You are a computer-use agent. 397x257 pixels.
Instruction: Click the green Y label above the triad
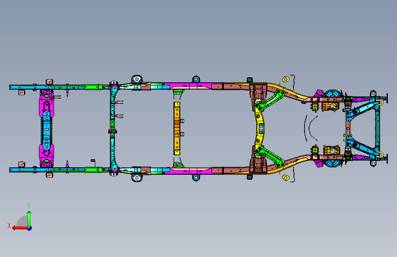[29, 205]
